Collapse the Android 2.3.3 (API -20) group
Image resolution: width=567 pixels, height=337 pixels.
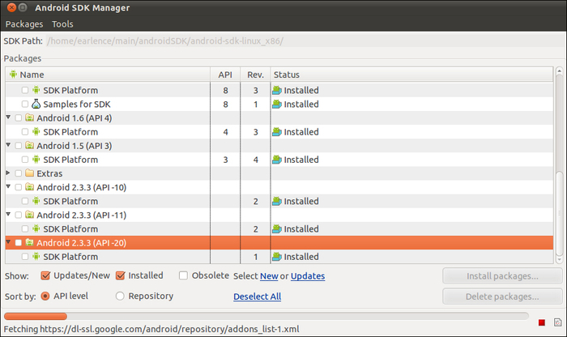click(8, 242)
